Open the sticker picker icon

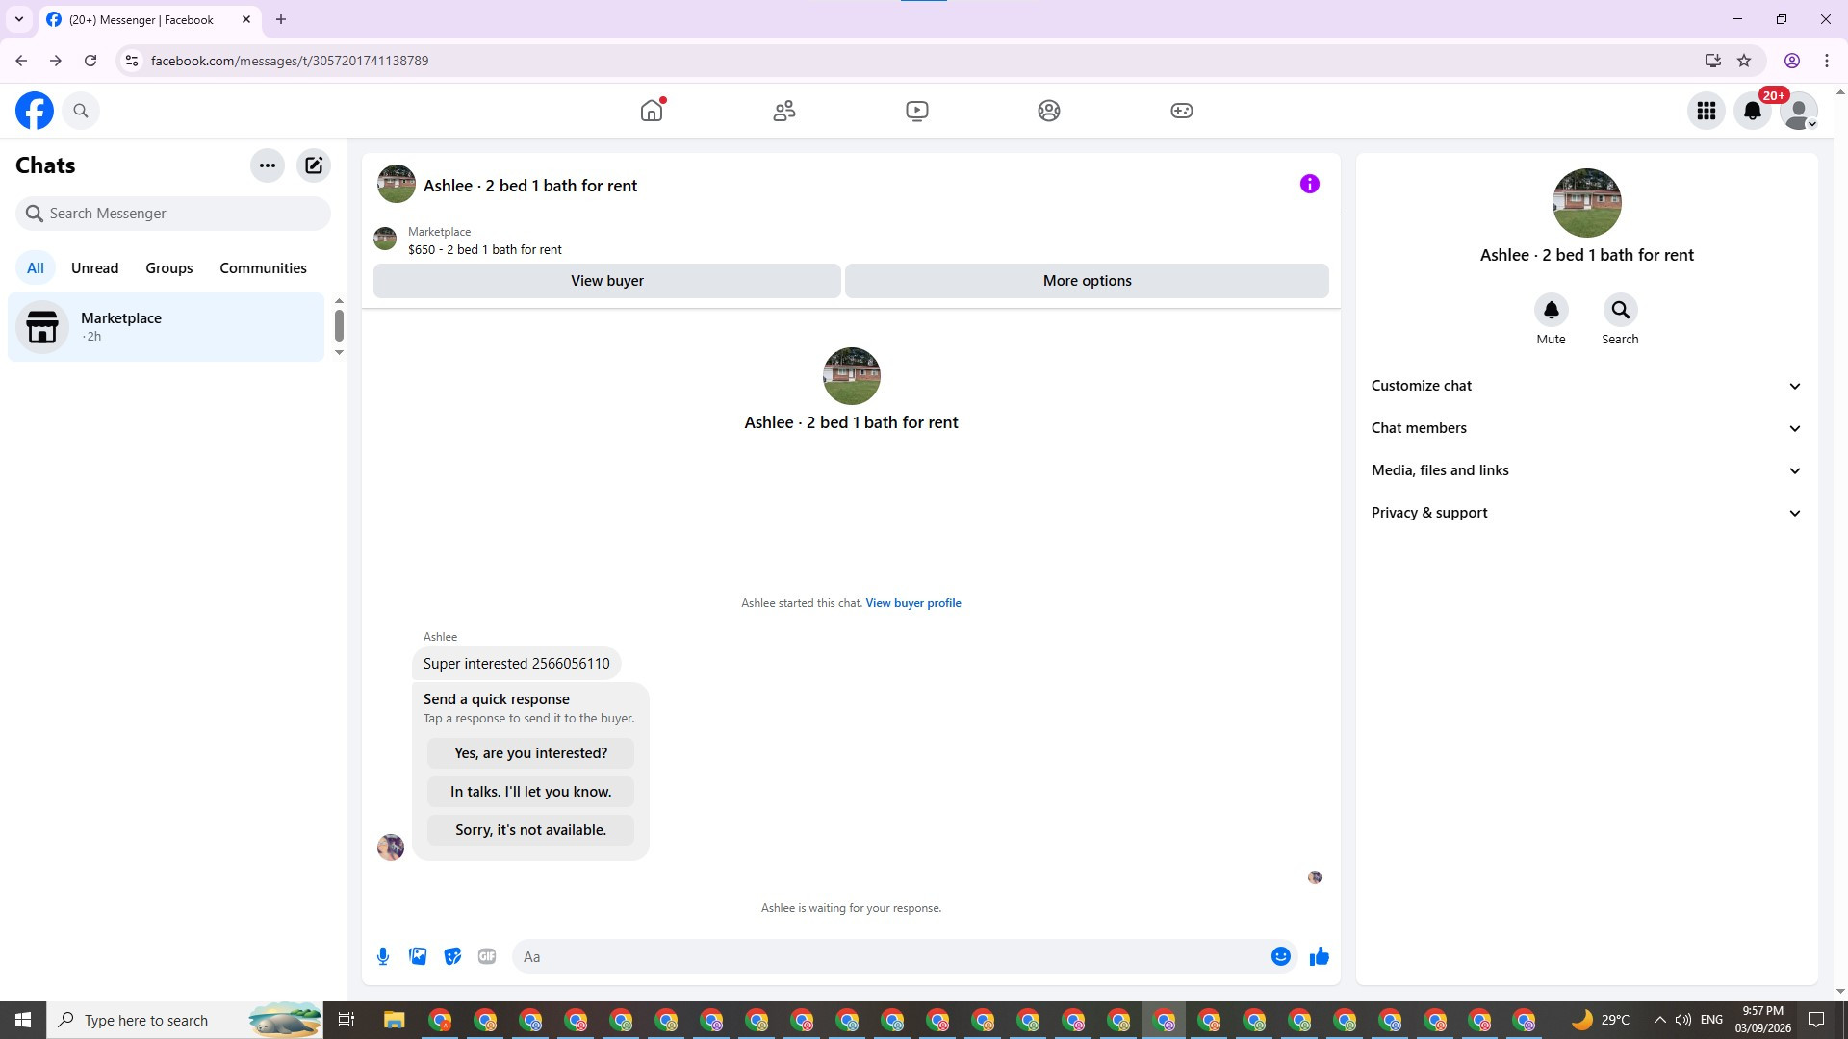pos(452,956)
